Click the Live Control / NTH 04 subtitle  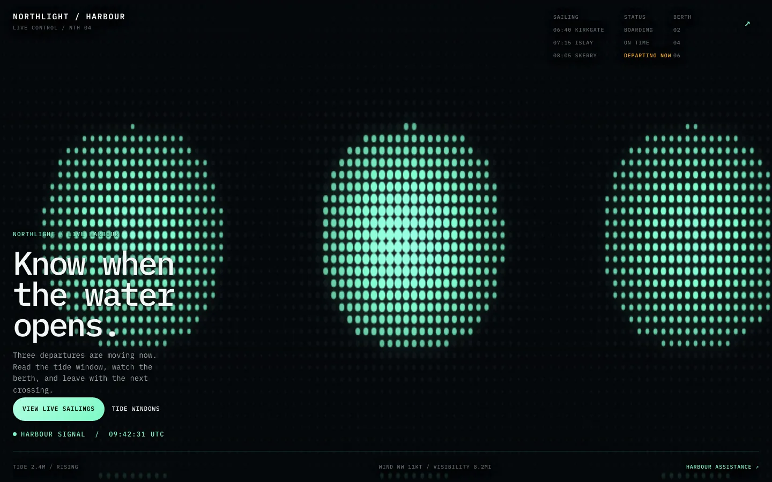[x=52, y=28]
